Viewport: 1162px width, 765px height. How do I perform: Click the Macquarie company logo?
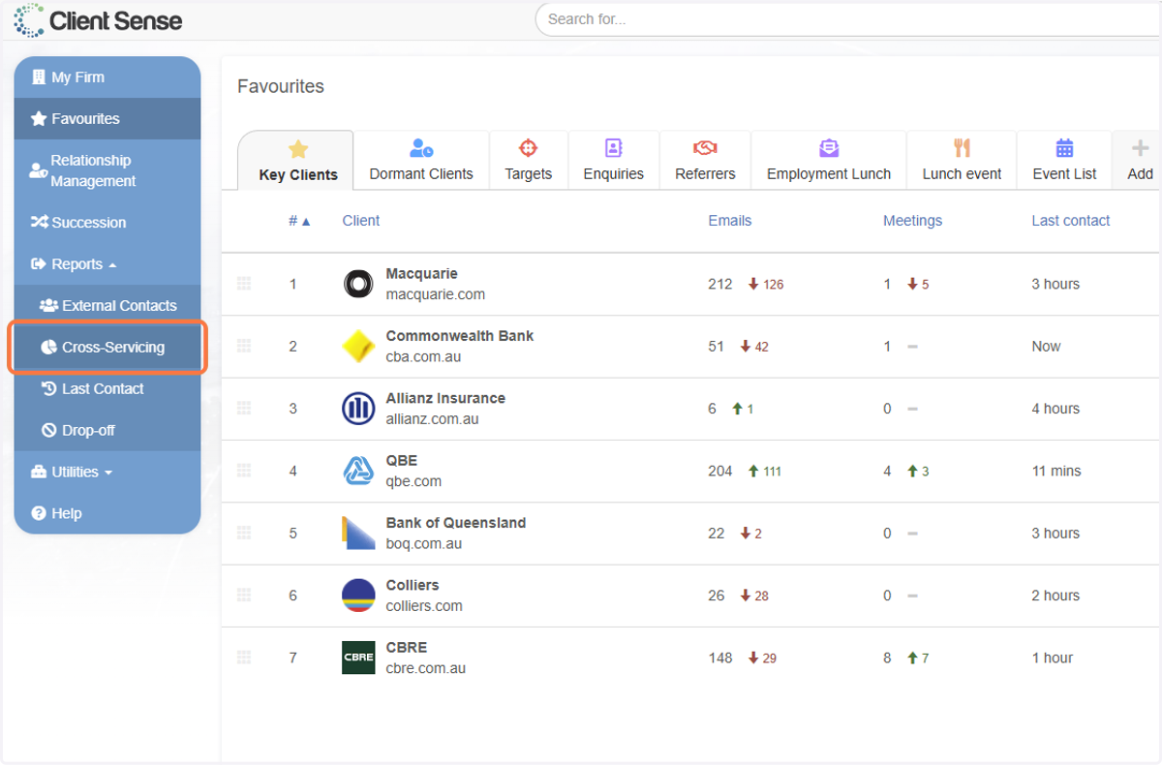(x=358, y=284)
